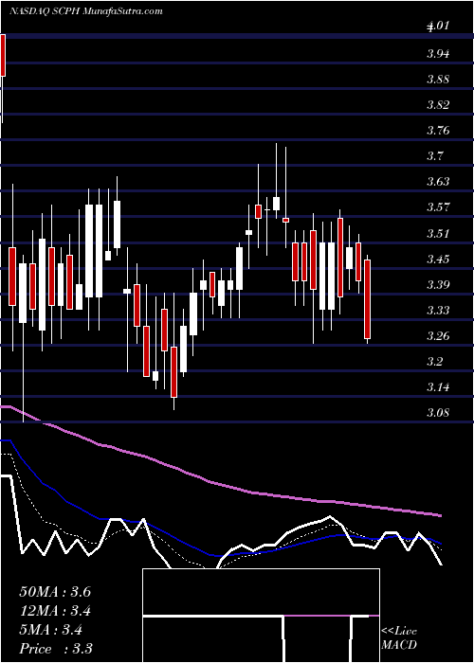Click the 3.33 price axis label
The image size is (474, 663).
pyautogui.click(x=438, y=311)
